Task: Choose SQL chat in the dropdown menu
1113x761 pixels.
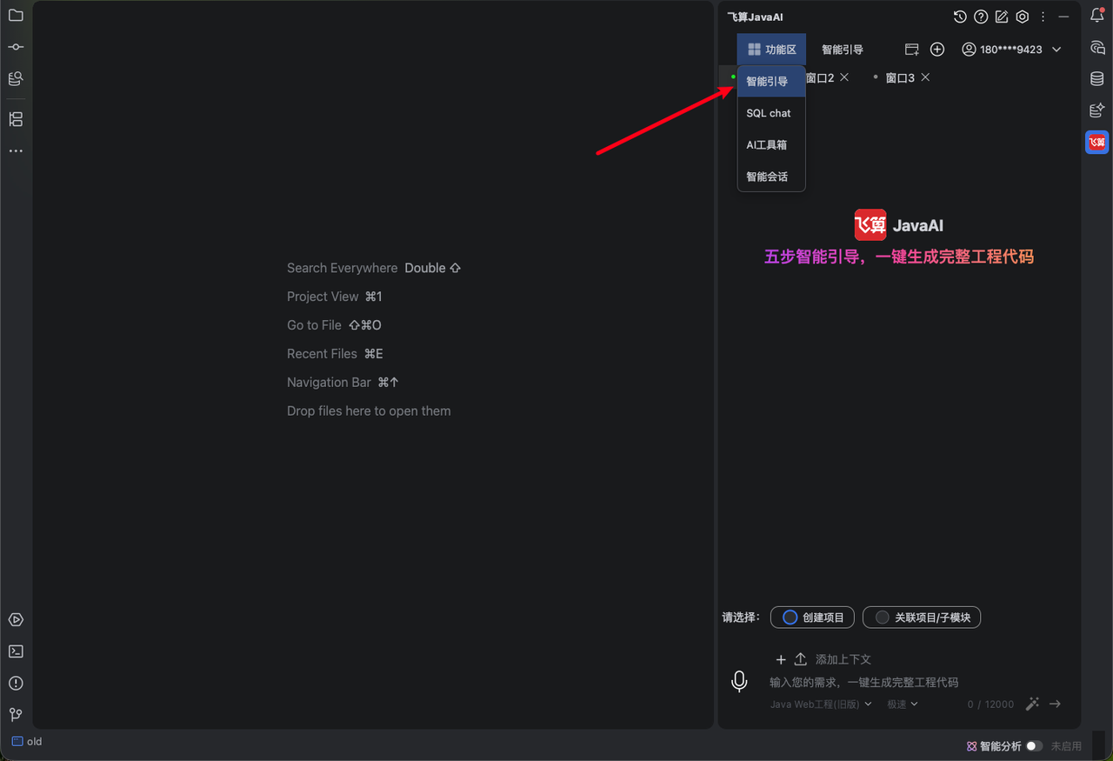Action: pos(771,113)
